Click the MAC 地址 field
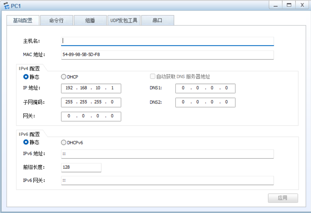Screen dimensions: 311x213 click(x=168, y=55)
